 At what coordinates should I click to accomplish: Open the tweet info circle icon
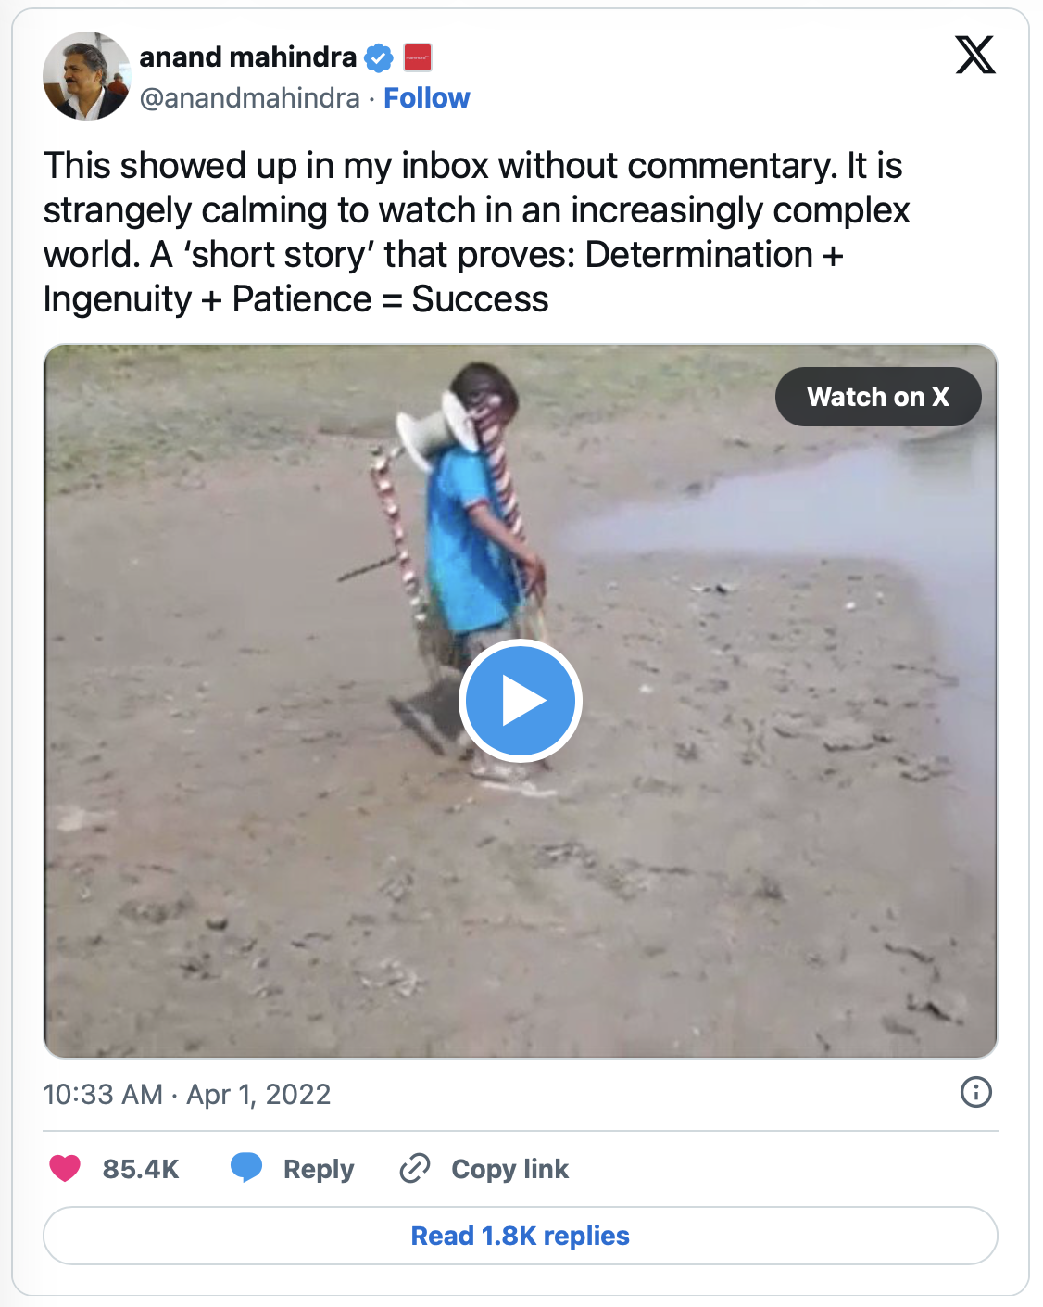[x=976, y=1092]
